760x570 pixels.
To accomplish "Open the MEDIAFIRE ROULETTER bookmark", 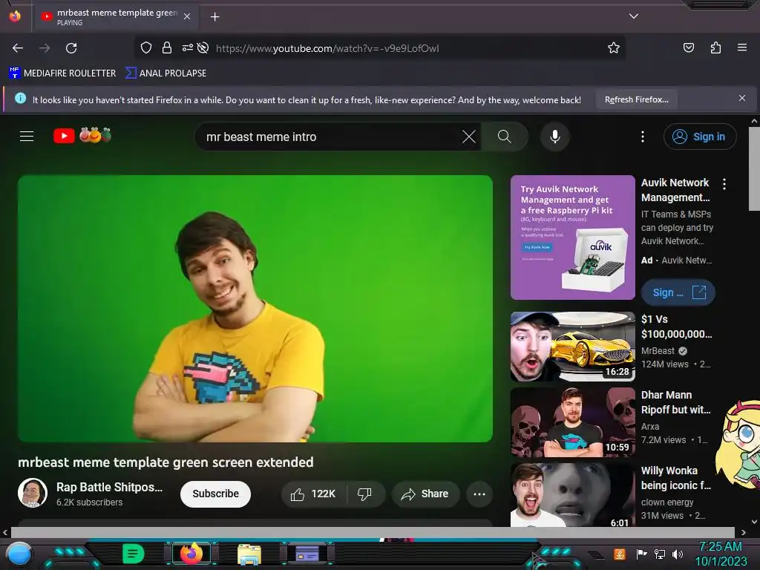I will 62,73.
